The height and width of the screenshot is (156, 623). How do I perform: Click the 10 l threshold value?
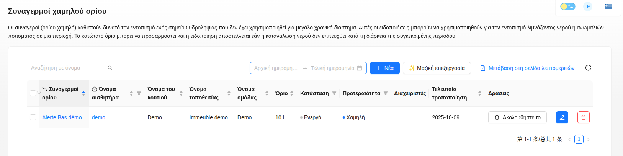[x=280, y=117]
